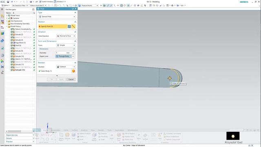
Task: Click the Undo arrow icon
Action: coord(12,2)
